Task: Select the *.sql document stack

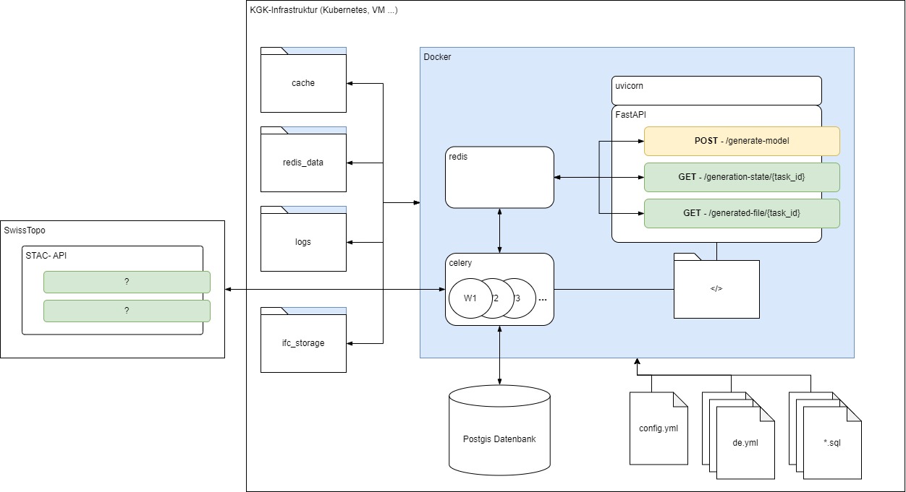Action: tap(831, 441)
